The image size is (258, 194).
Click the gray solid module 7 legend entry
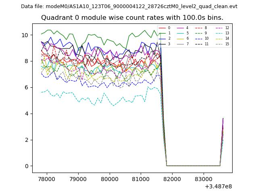click(x=183, y=44)
